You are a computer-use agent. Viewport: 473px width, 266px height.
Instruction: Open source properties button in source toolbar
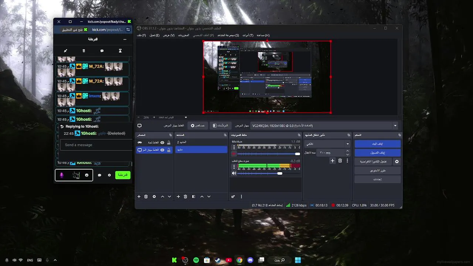pos(198,126)
